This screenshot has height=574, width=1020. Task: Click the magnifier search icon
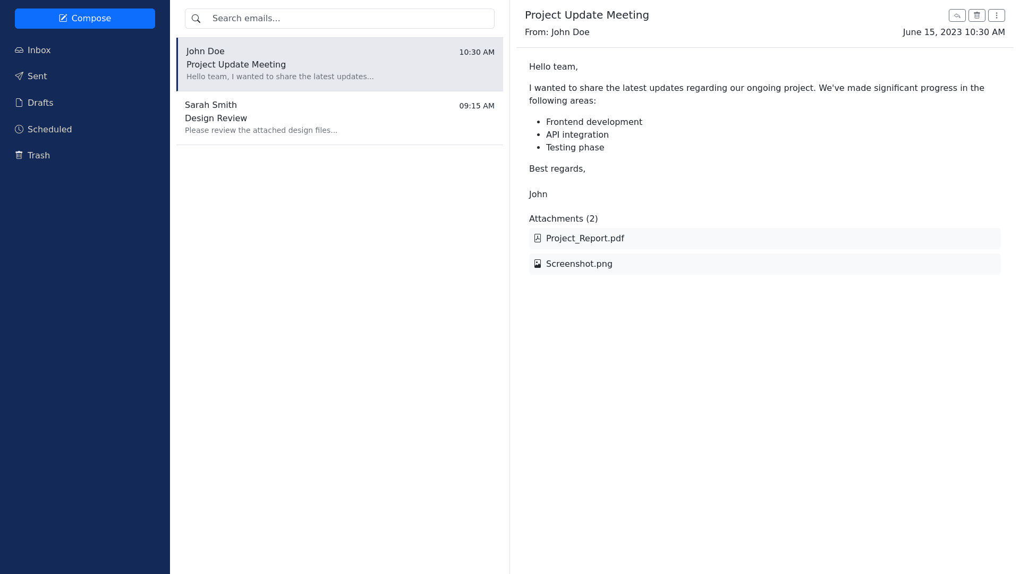coord(196,19)
